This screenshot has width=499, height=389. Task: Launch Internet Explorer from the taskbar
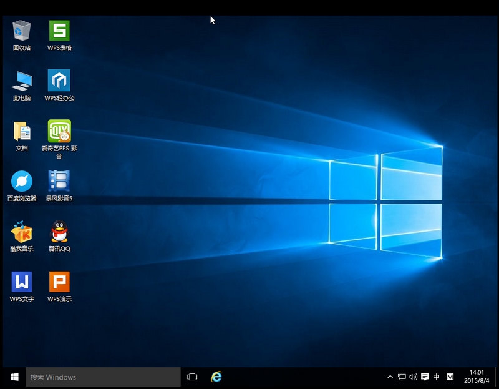coord(216,377)
